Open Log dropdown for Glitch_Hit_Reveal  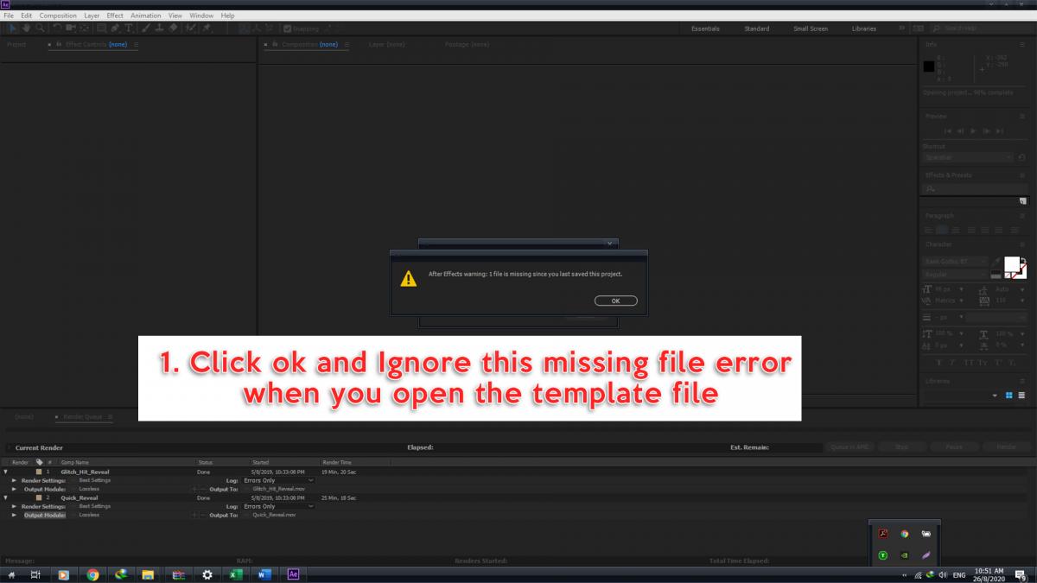278,480
